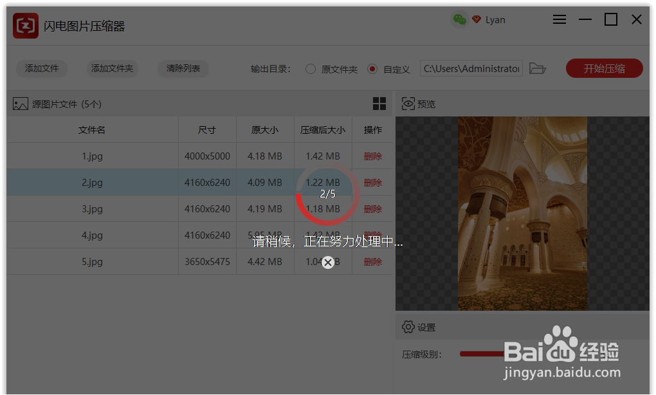Viewport: 656px width, 395px height.
Task: Click 操作 column header
Action: [x=373, y=130]
